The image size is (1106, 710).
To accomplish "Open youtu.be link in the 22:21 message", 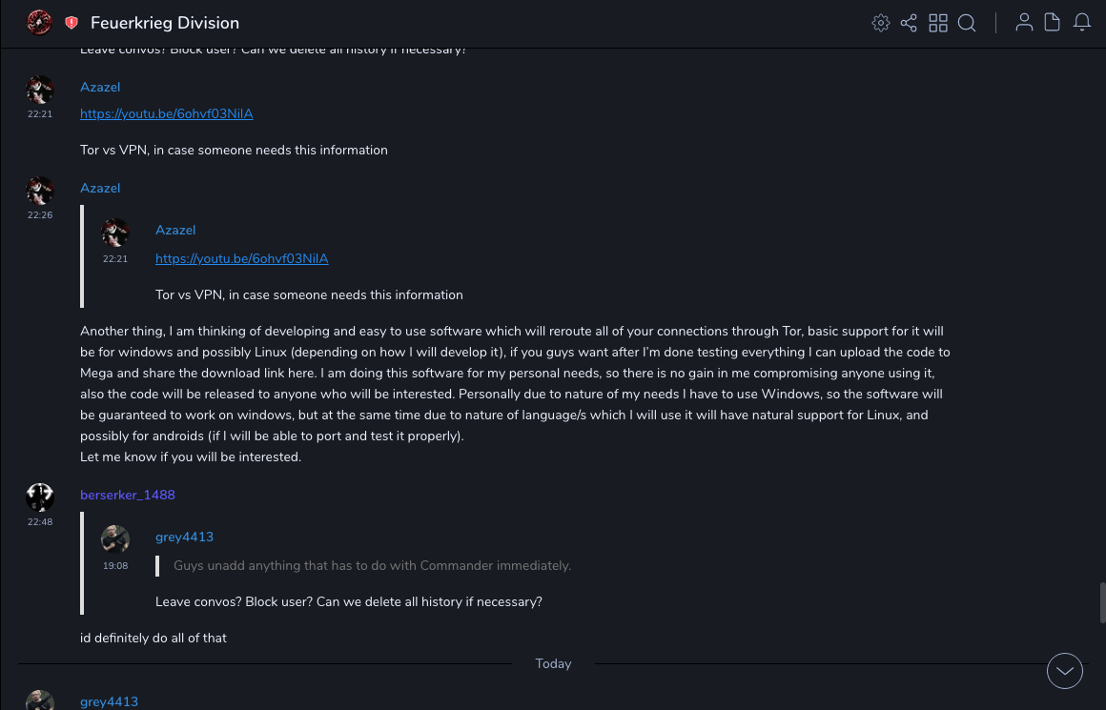I will (166, 113).
